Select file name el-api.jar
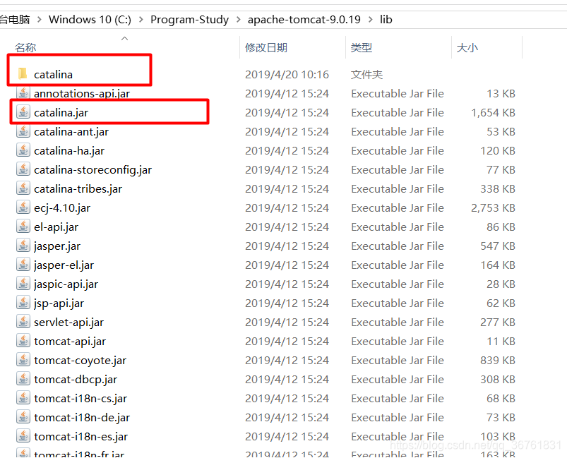Screen dimensions: 567x458 pyautogui.click(x=56, y=227)
